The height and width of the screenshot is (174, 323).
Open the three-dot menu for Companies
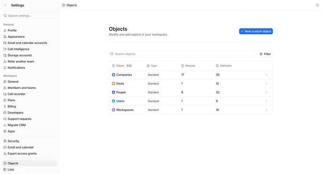[267, 75]
